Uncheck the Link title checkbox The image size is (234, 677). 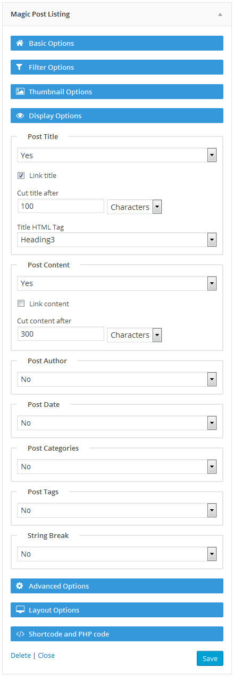click(21, 175)
